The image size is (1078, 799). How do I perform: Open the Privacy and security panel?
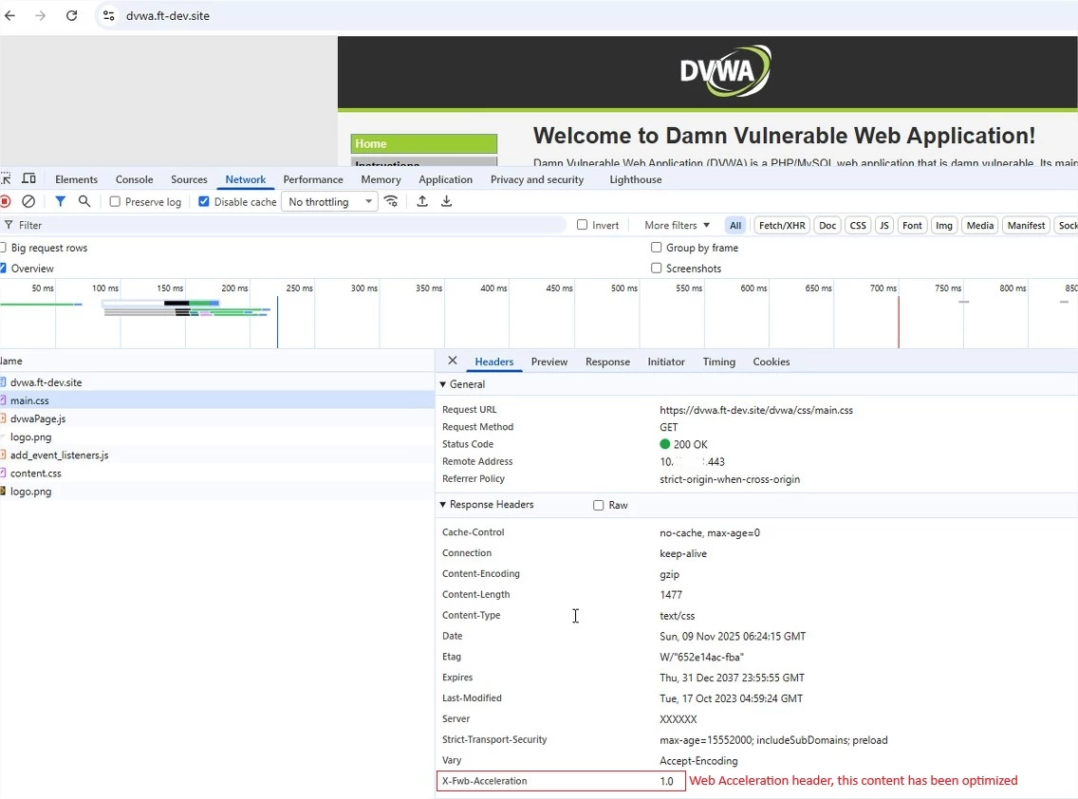(x=537, y=179)
